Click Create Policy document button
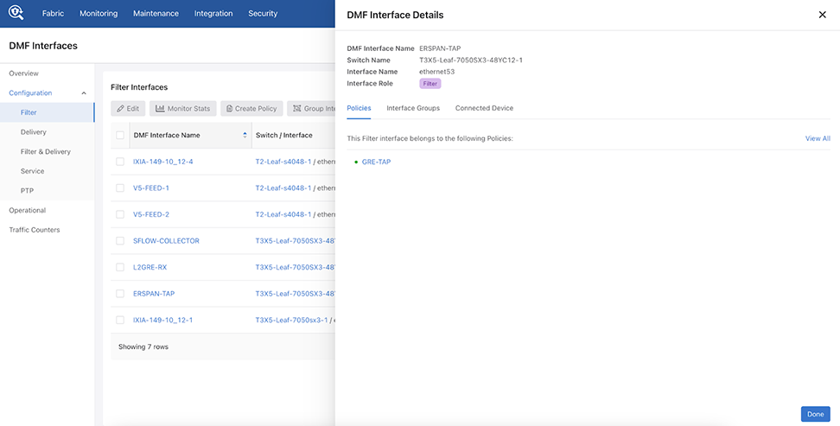The height and width of the screenshot is (426, 840). point(251,109)
